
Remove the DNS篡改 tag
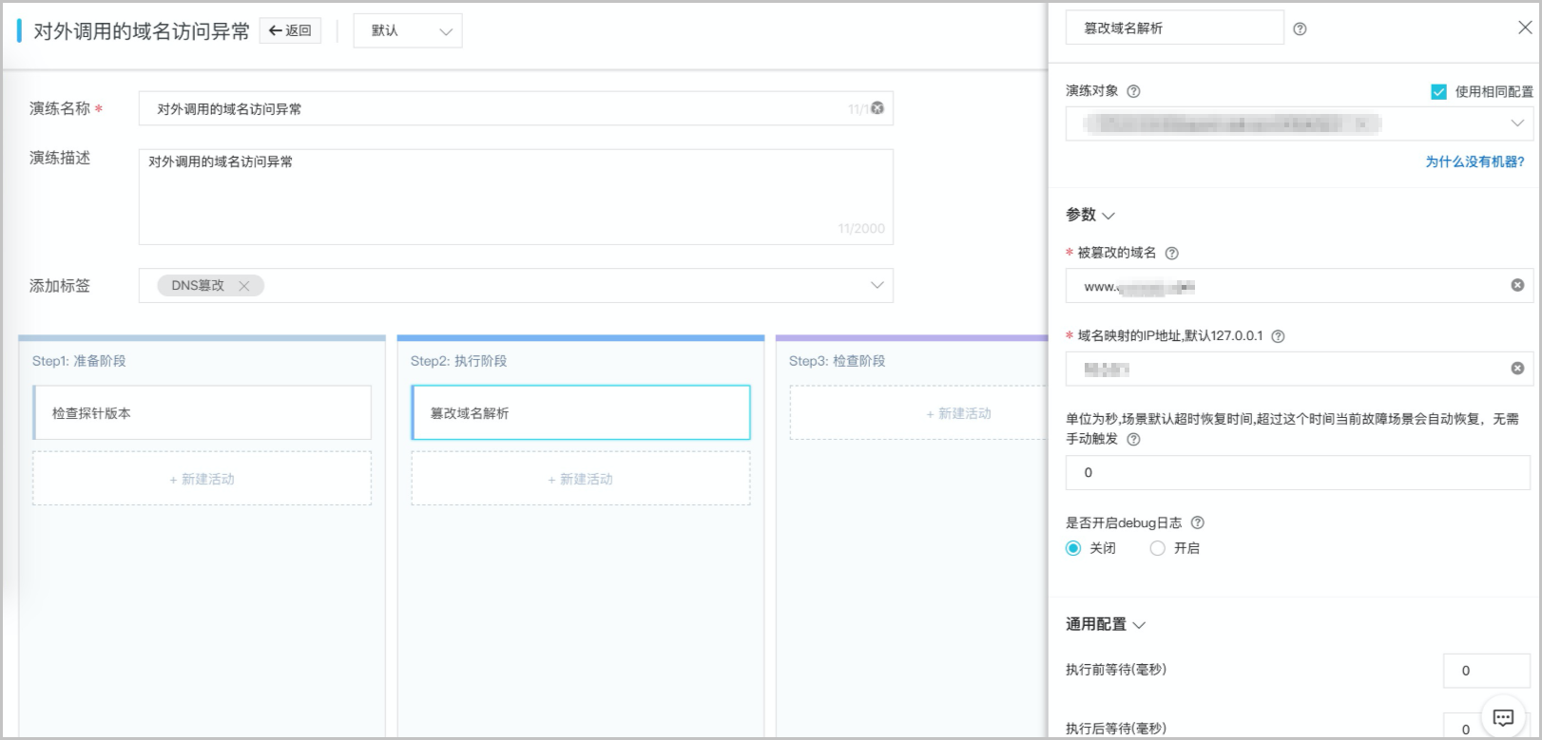244,286
